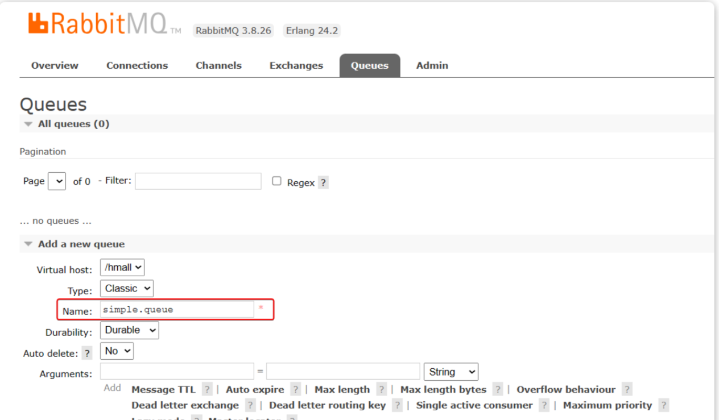Switch to the Exchanges tab
This screenshot has height=420, width=719.
(296, 65)
